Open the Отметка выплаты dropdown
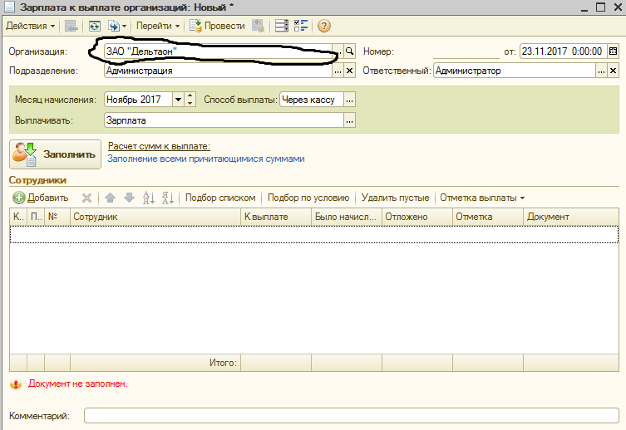The width and height of the screenshot is (626, 430). (482, 198)
